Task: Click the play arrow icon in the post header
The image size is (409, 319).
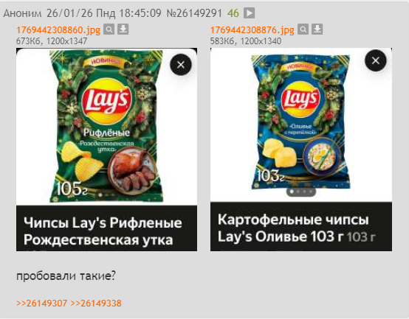Action: 249,13
